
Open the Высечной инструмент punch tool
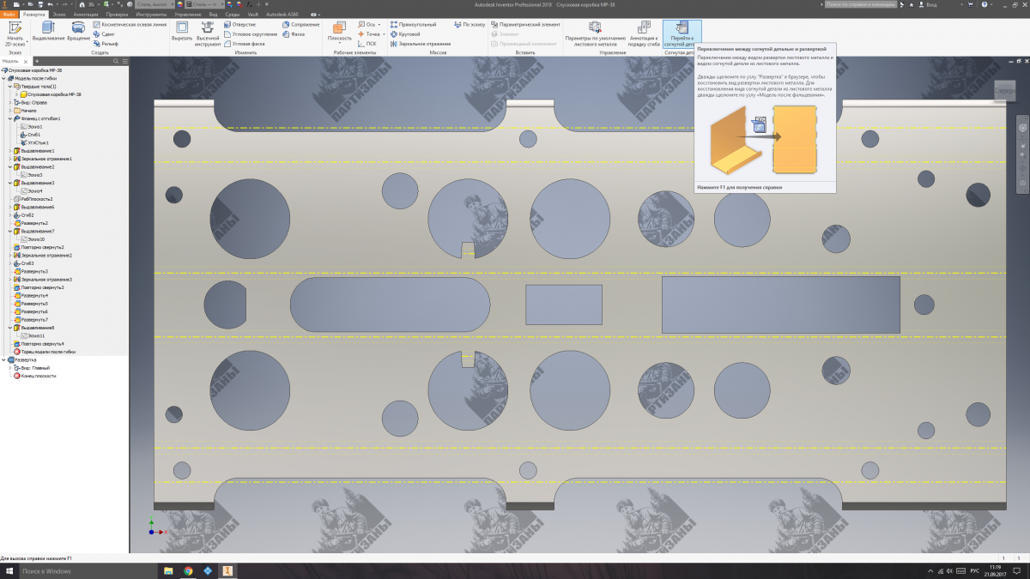[x=208, y=34]
